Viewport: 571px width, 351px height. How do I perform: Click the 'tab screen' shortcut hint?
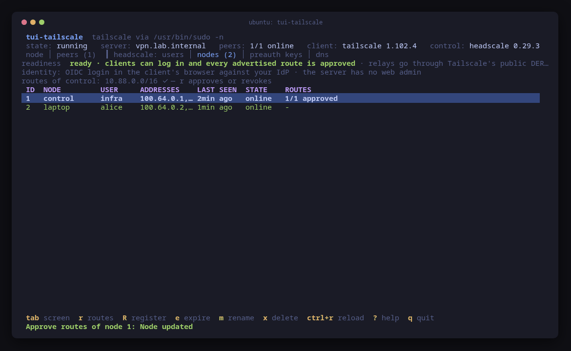48,318
